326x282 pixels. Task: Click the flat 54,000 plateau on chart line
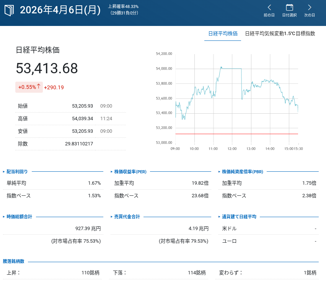pos(231,69)
